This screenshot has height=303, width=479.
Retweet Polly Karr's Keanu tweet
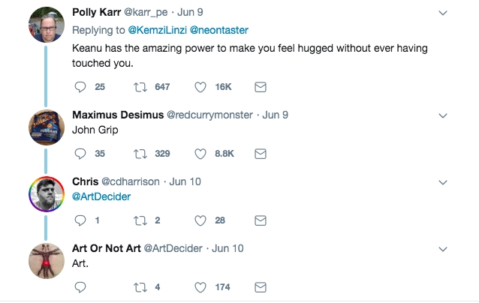click(x=141, y=87)
